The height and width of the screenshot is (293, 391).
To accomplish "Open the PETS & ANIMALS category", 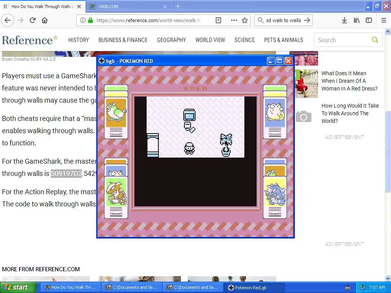I will [x=284, y=40].
